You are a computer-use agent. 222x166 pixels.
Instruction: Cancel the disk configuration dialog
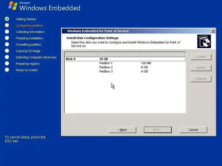coord(193,130)
